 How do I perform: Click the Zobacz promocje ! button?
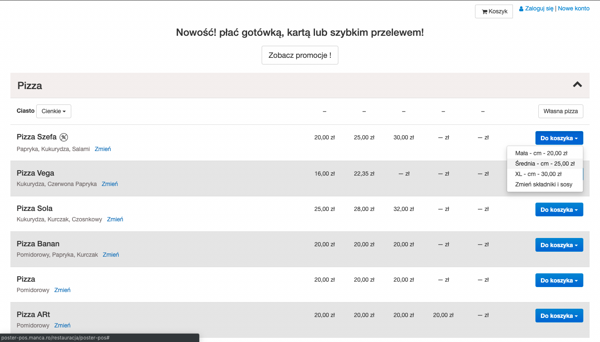coord(300,55)
